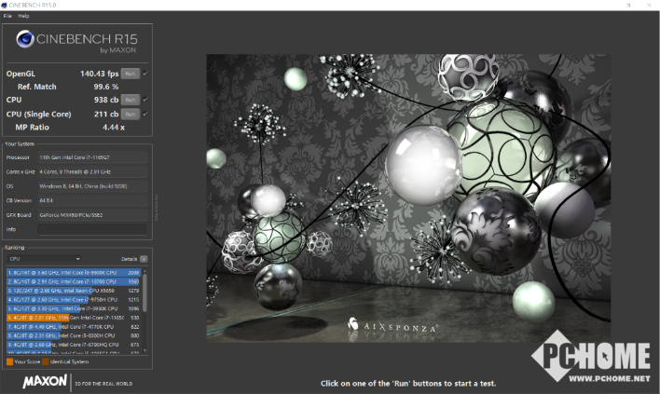Click the ranking list scrollbar thumb
This screenshot has width=660, height=394.
[x=145, y=293]
